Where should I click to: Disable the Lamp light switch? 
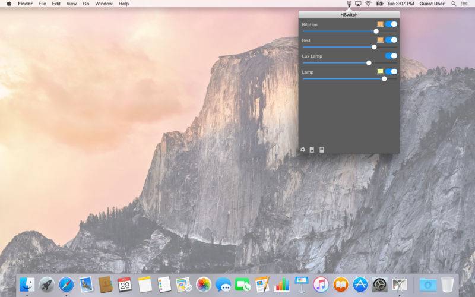[391, 71]
